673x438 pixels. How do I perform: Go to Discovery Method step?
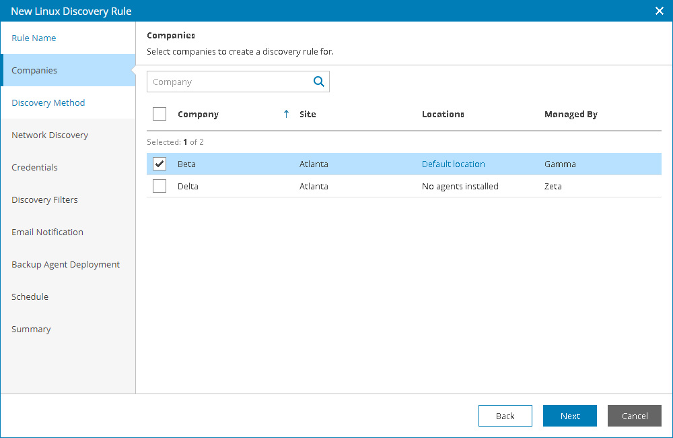[x=48, y=103]
